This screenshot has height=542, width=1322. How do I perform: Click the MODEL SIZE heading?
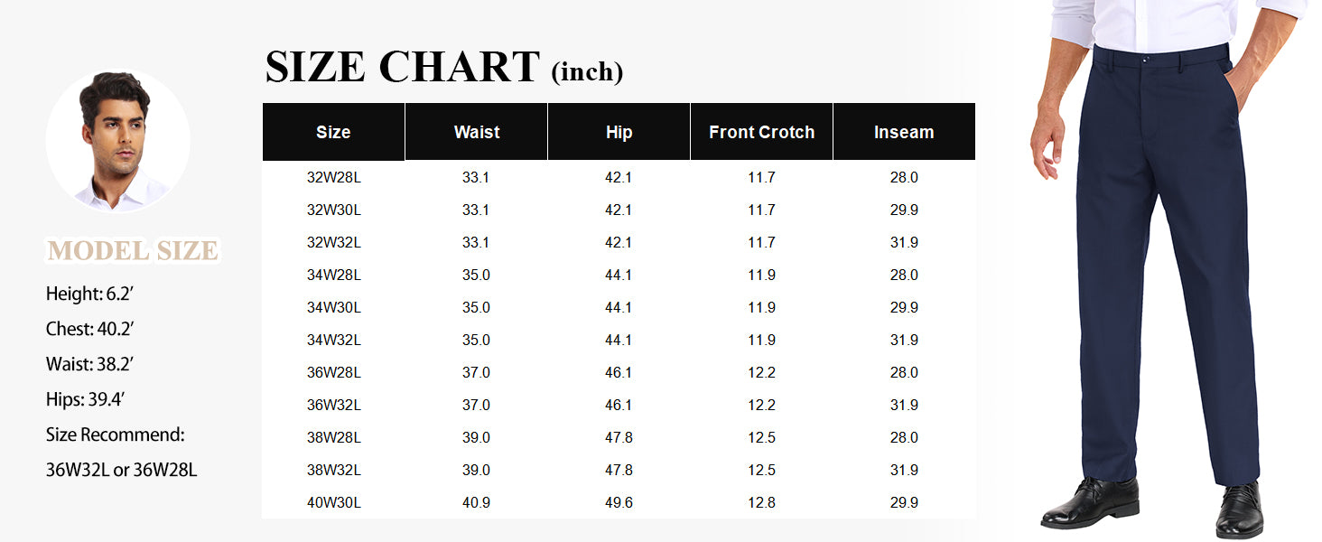133,250
